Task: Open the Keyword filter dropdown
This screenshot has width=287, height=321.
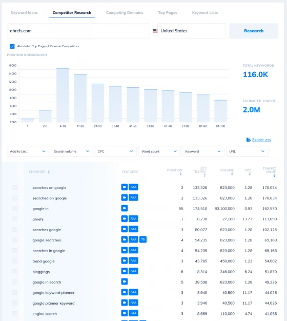Action: coord(203,152)
